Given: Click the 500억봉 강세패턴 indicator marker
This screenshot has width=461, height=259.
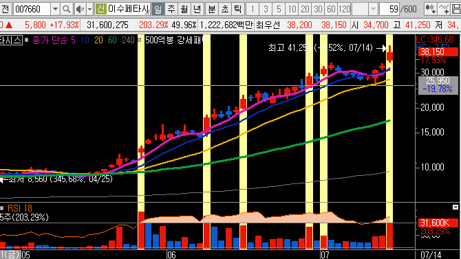Looking at the screenshot, I should coord(140,40).
